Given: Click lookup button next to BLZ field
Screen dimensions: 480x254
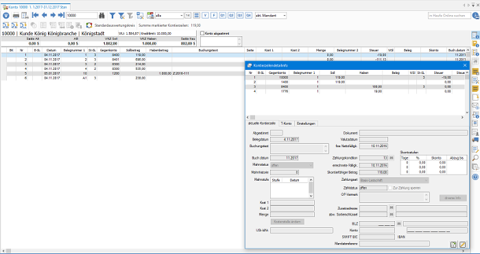Looking at the screenshot, I should click(399, 224).
